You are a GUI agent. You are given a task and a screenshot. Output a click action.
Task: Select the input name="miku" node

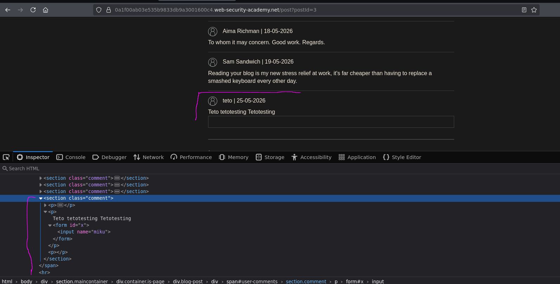pos(84,232)
